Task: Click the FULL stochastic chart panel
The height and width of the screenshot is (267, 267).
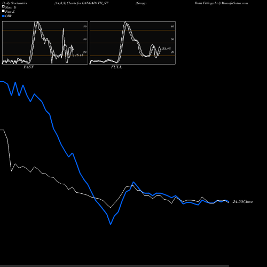Action: pos(132,43)
